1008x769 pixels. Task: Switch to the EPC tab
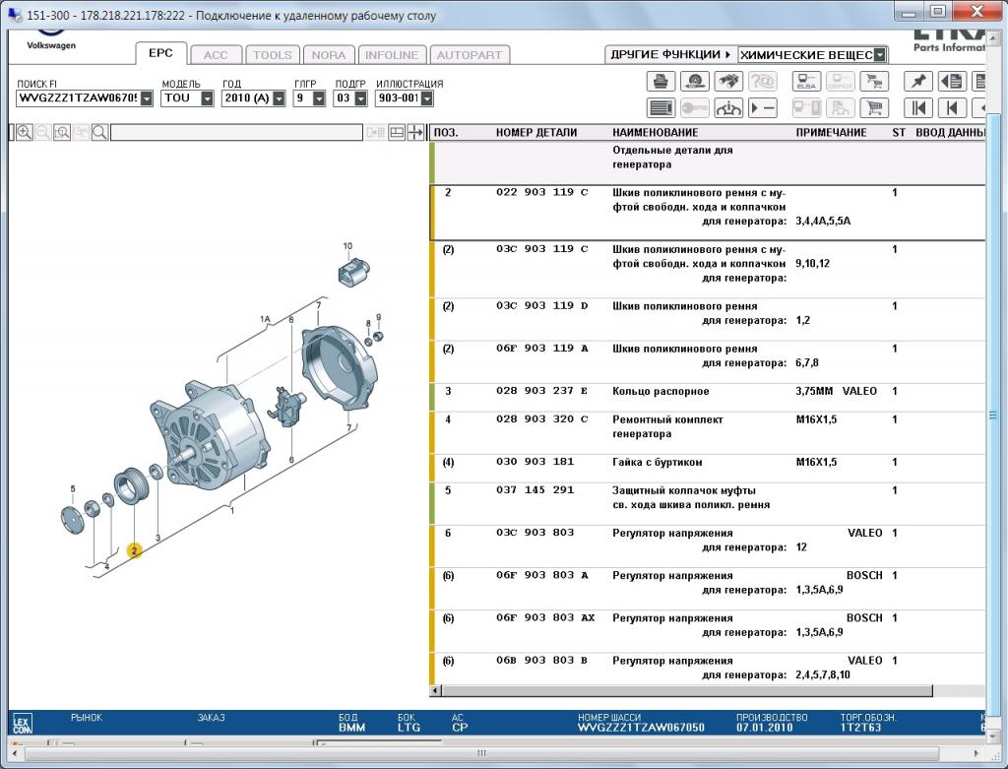(160, 53)
